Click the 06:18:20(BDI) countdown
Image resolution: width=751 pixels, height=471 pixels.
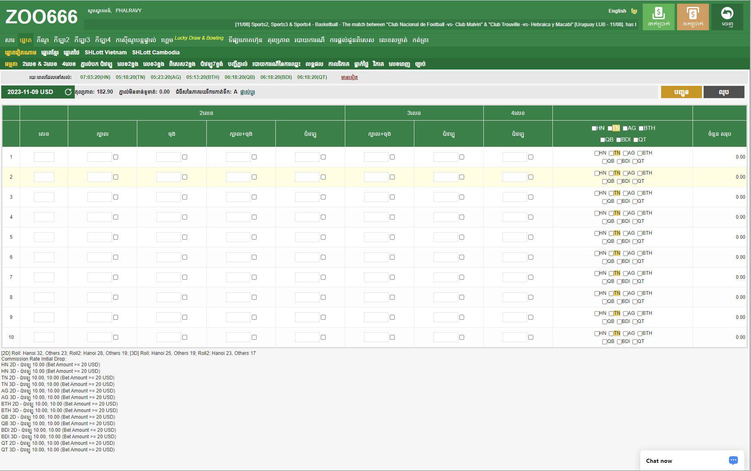pos(276,77)
